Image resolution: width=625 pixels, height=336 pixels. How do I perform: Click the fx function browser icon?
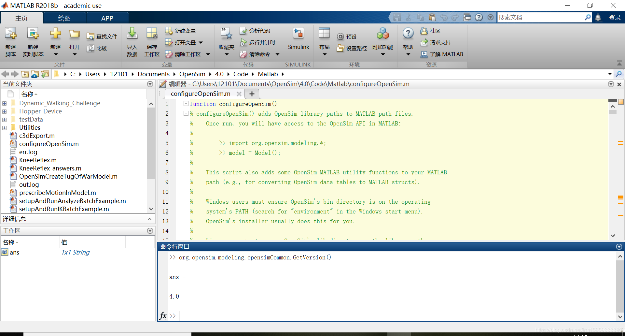163,315
